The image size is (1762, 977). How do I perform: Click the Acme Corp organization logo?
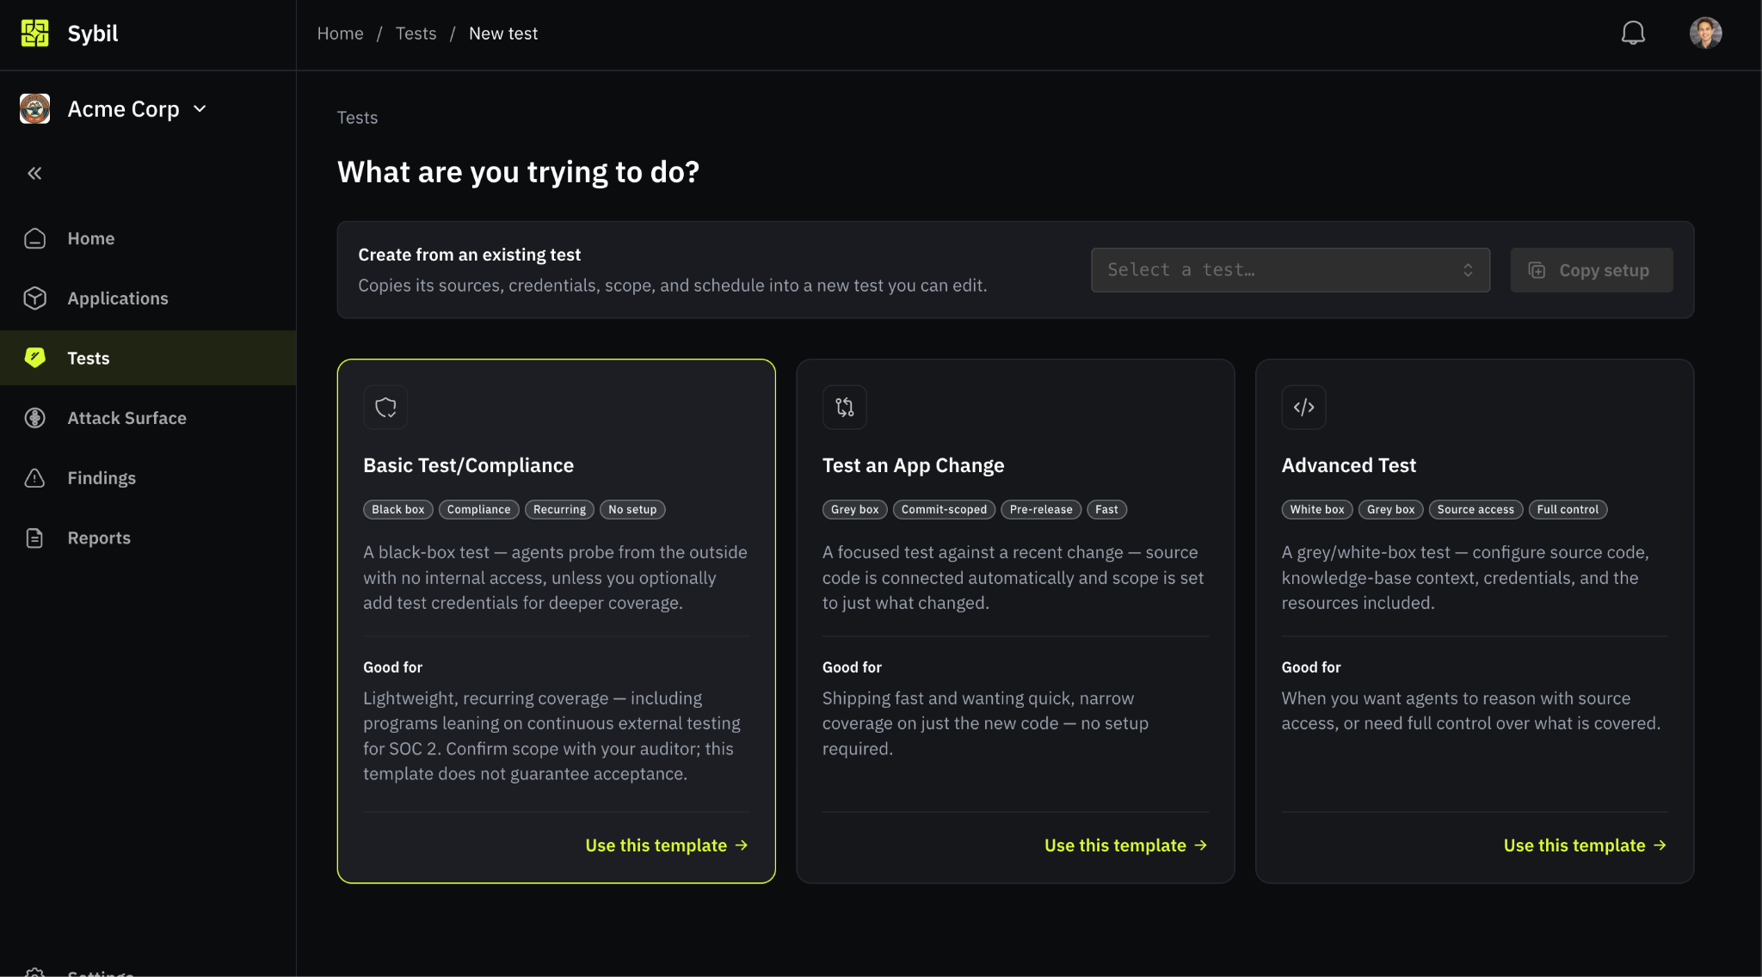(x=34, y=109)
